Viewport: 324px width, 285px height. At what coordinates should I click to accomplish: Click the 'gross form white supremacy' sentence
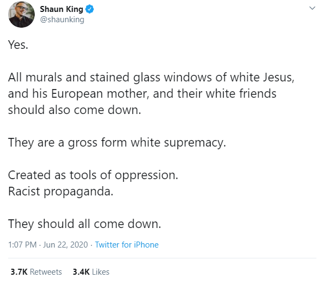(117, 143)
